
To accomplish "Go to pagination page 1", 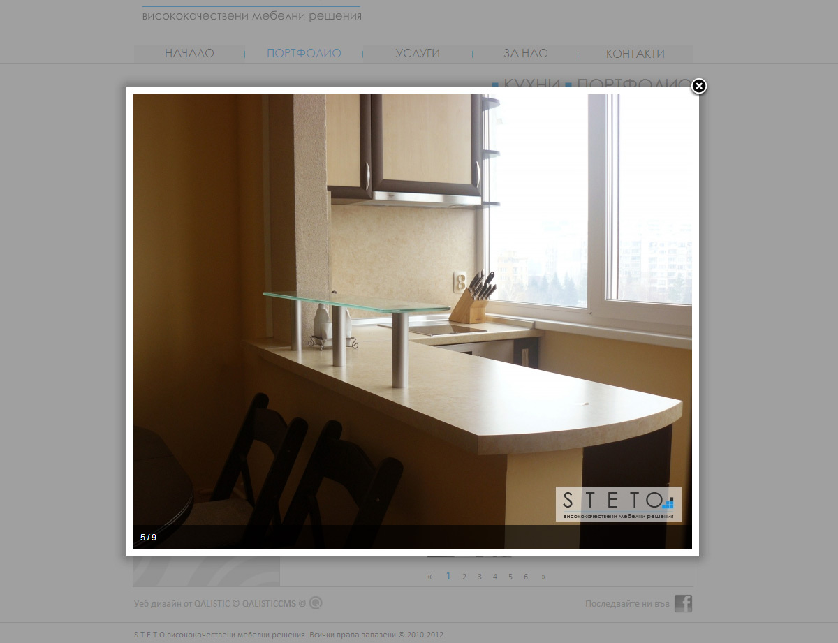I will (448, 577).
